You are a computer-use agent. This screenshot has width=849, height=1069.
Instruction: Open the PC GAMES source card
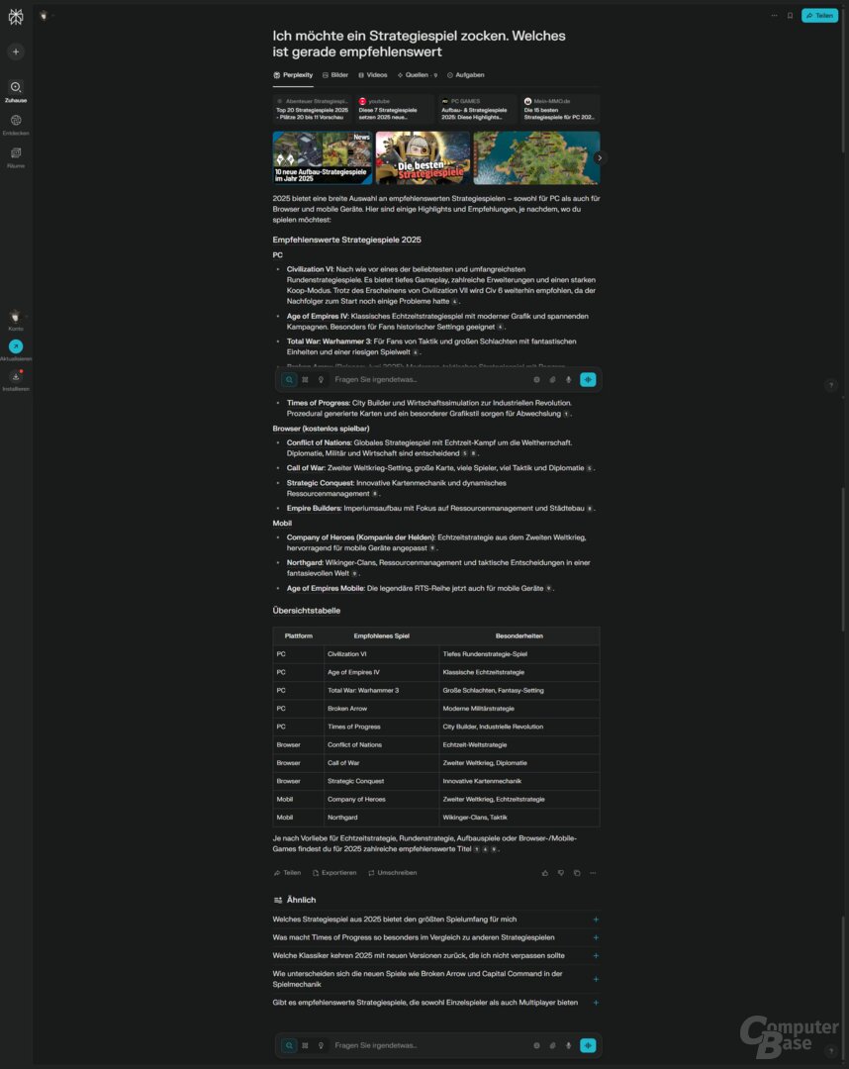(x=477, y=109)
